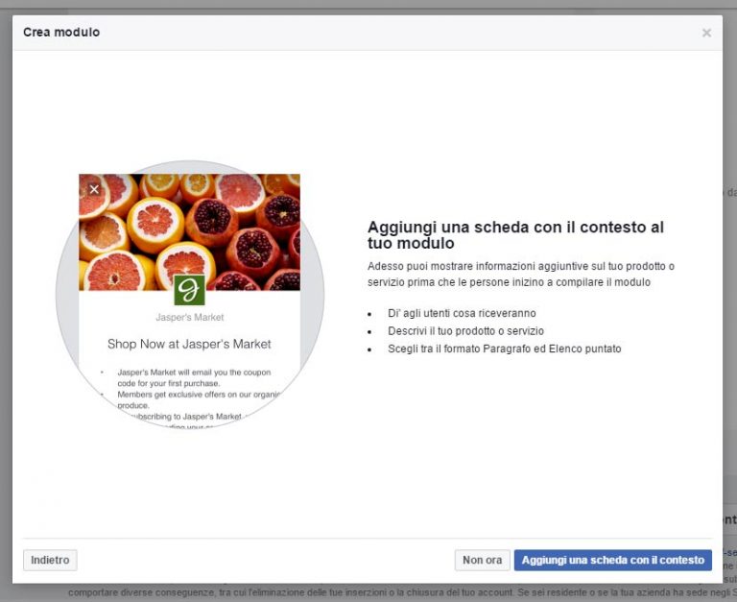The image size is (737, 602).
Task: Close the Crea modulo dialog
Action: (x=706, y=33)
